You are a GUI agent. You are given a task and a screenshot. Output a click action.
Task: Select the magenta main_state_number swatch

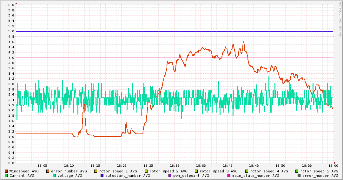coord(229,176)
